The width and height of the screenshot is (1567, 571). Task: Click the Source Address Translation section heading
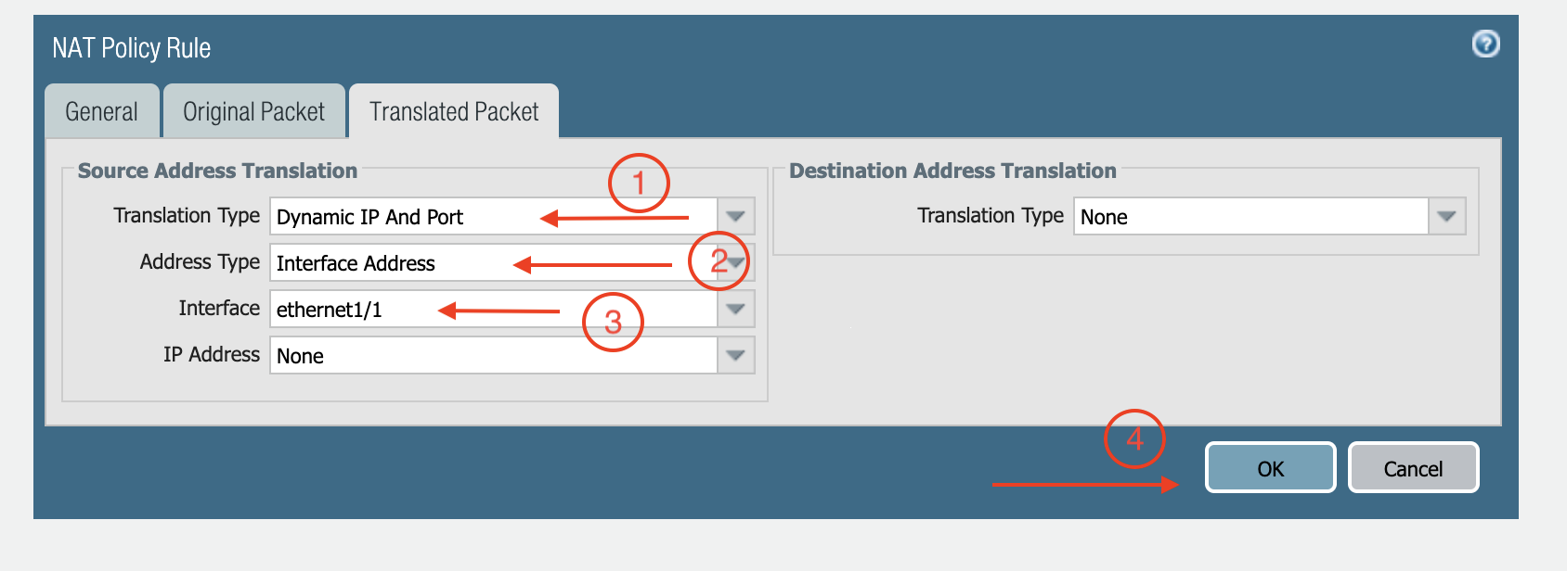218,171
